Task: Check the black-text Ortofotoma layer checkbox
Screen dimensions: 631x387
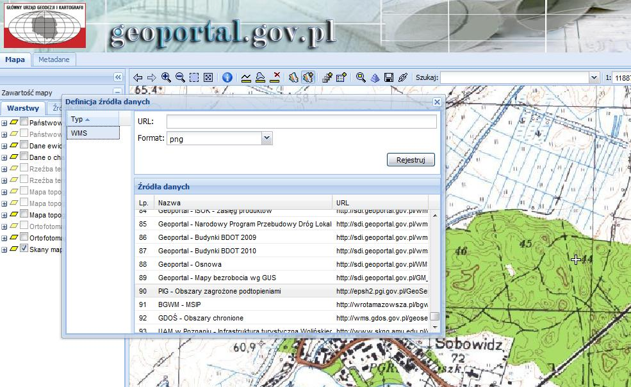Action: point(24,236)
